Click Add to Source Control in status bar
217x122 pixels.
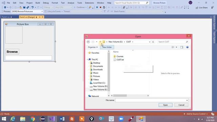(196, 114)
